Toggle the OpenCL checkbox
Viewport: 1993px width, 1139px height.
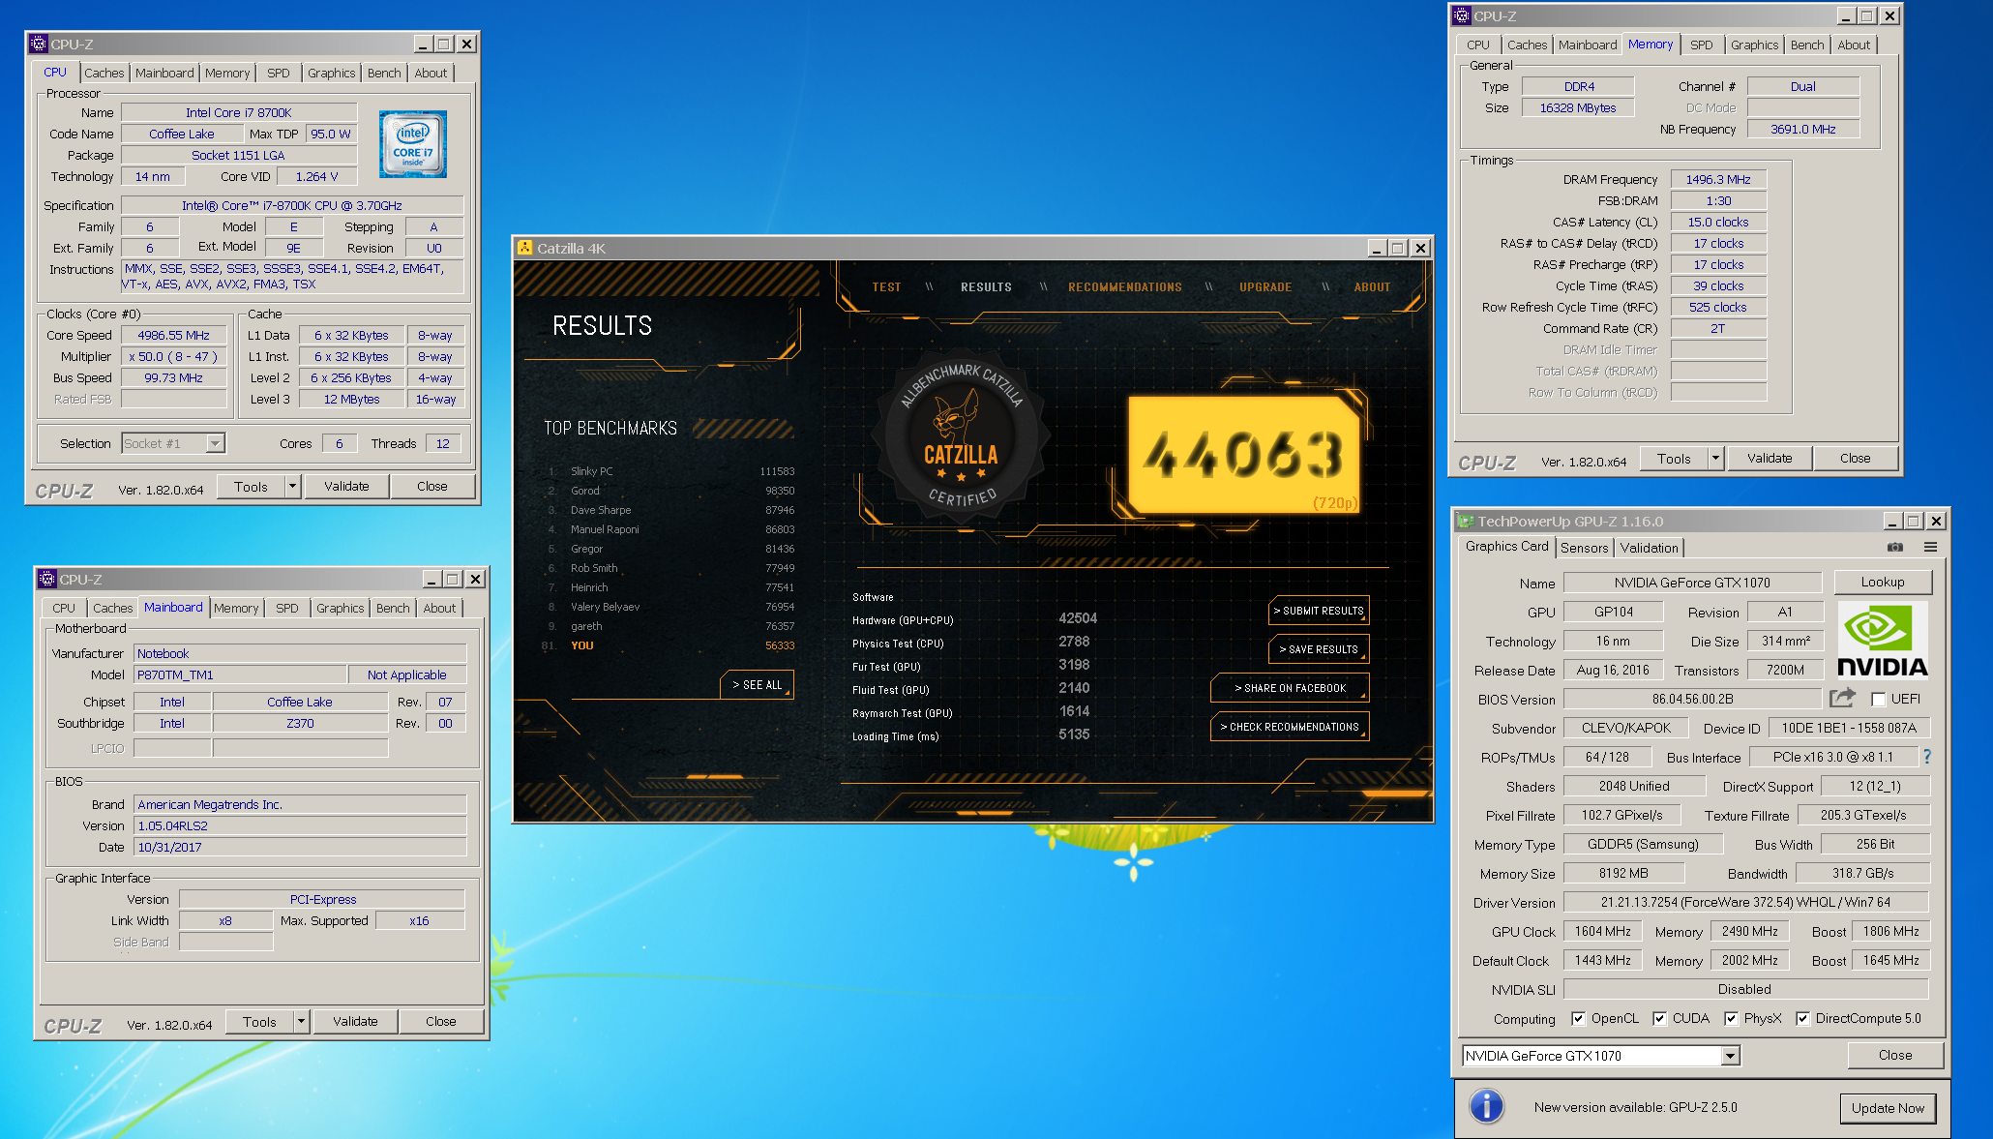pyautogui.click(x=1578, y=1018)
